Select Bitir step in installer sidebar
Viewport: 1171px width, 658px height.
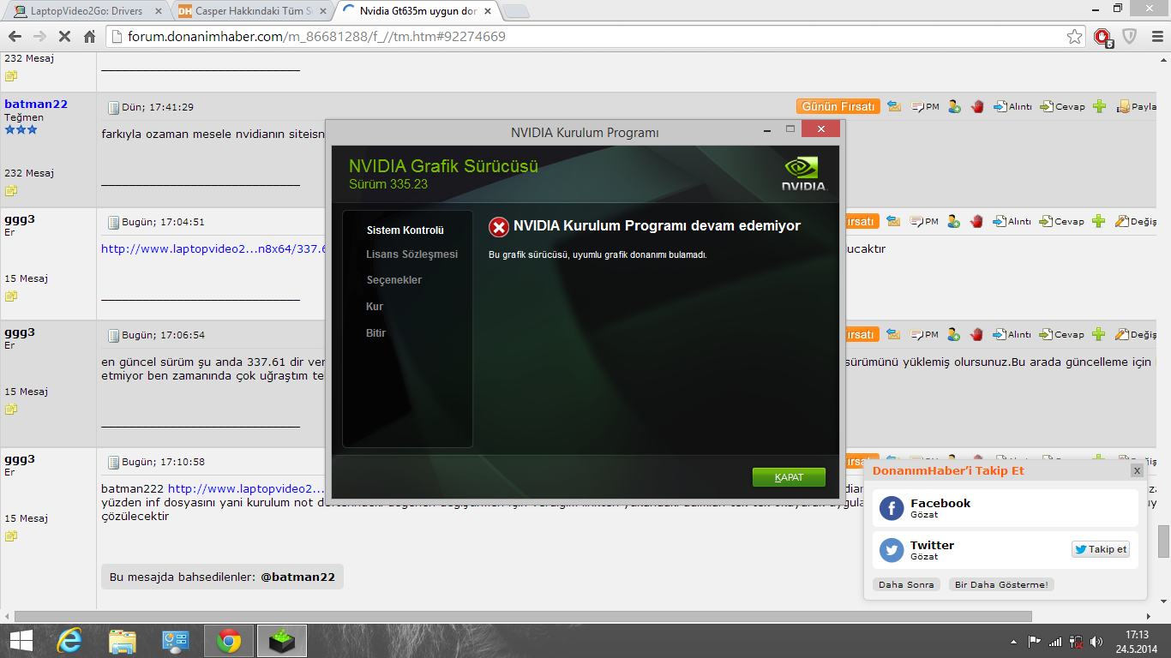[x=375, y=333]
